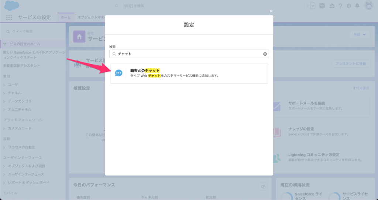This screenshot has width=378, height=200.
Task: Open the 作成 dropdown button
Action: [360, 35]
